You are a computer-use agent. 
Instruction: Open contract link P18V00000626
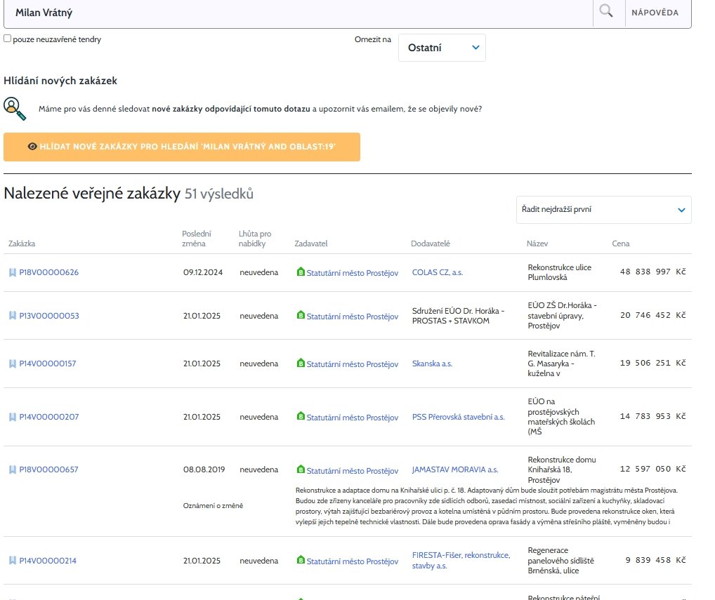point(48,272)
